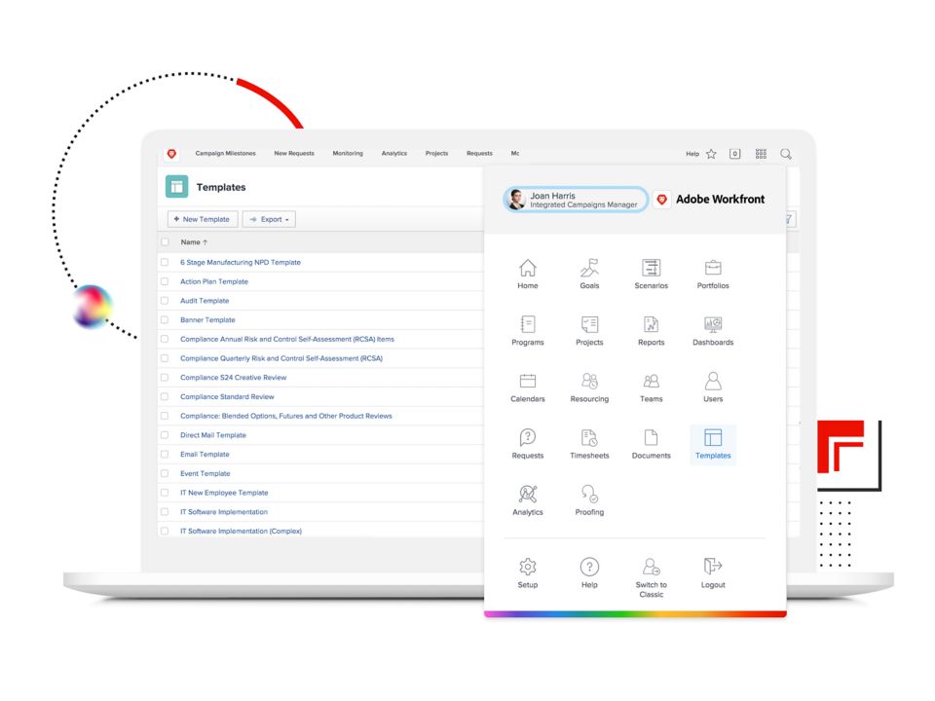Switch to the Campaign Milestones tab

225,153
